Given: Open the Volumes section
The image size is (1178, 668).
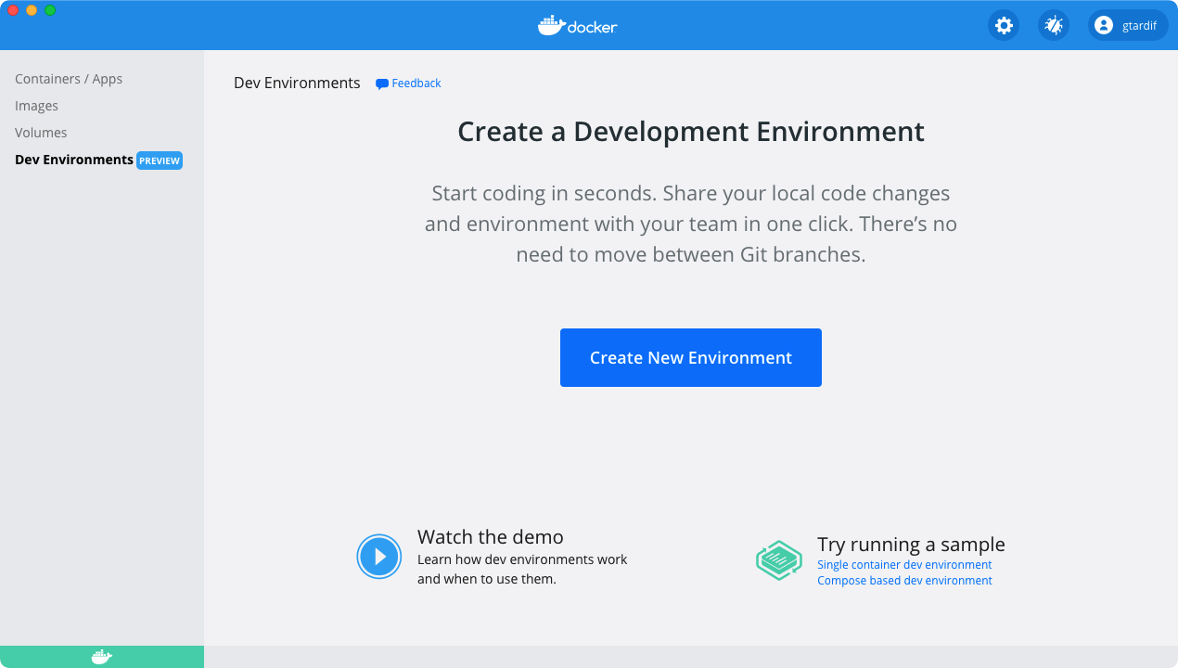Looking at the screenshot, I should tap(41, 133).
